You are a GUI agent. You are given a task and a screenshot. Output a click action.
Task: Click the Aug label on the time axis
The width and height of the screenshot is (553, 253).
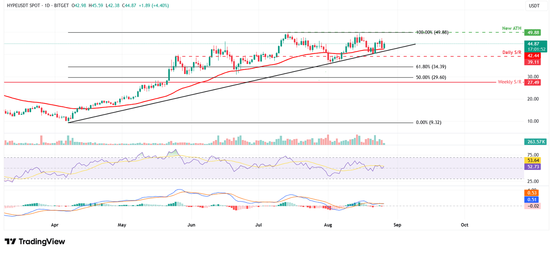point(328,225)
